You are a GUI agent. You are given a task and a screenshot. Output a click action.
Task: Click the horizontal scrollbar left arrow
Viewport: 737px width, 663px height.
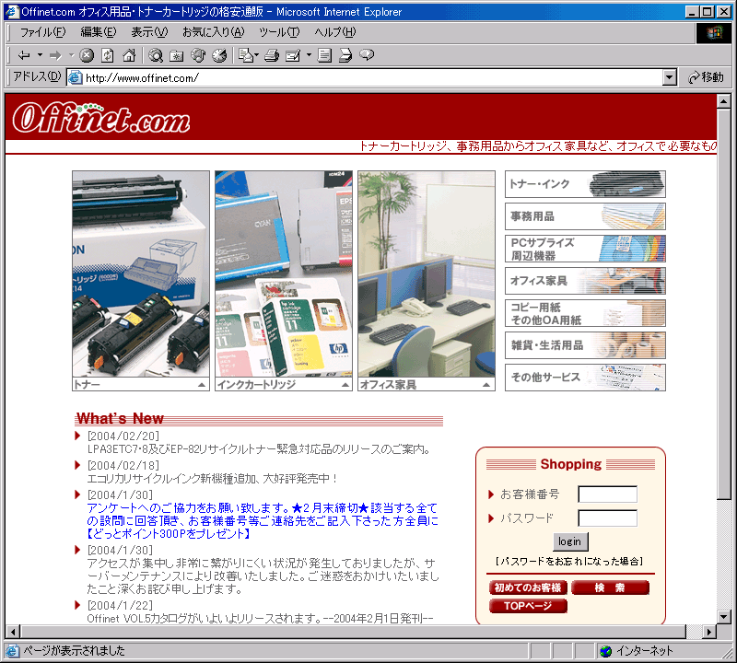[13, 632]
